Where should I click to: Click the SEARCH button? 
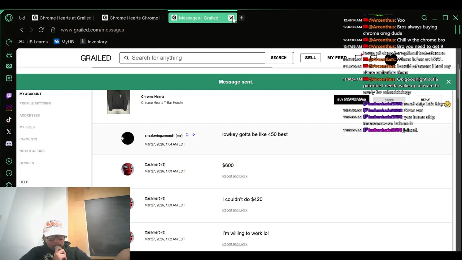pos(279,58)
